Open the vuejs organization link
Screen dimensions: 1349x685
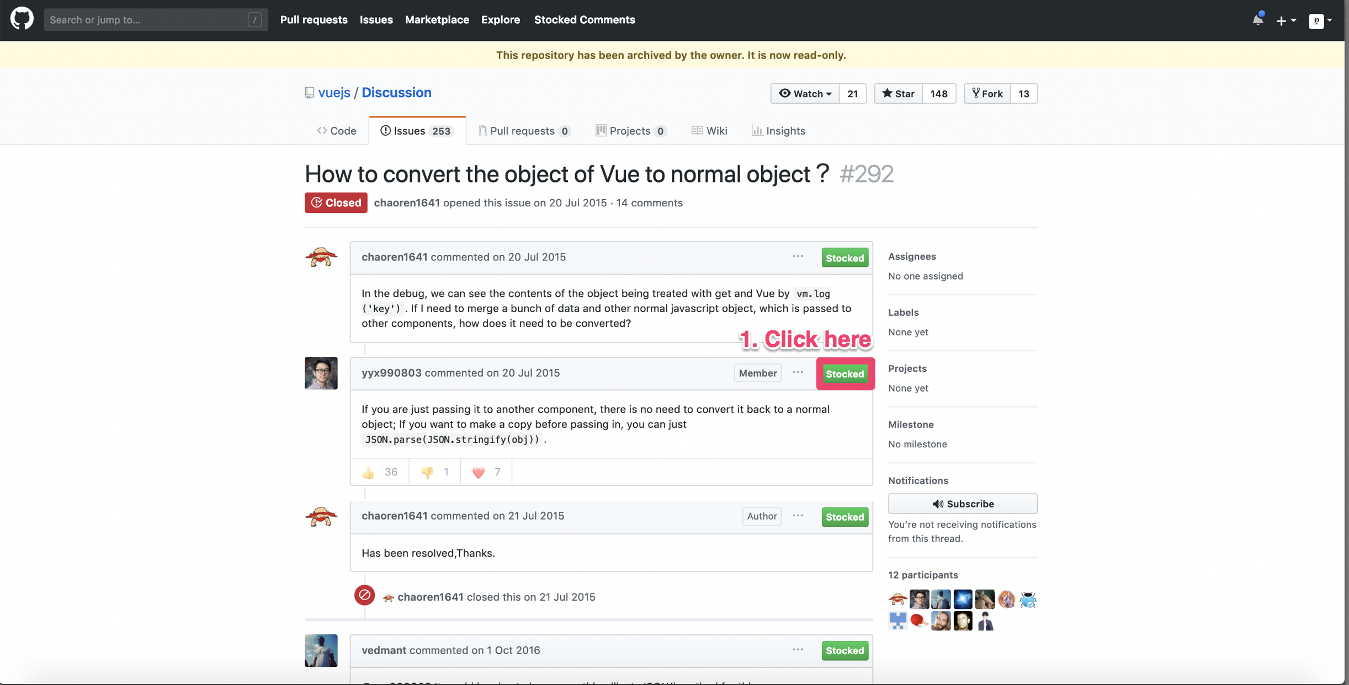point(334,93)
